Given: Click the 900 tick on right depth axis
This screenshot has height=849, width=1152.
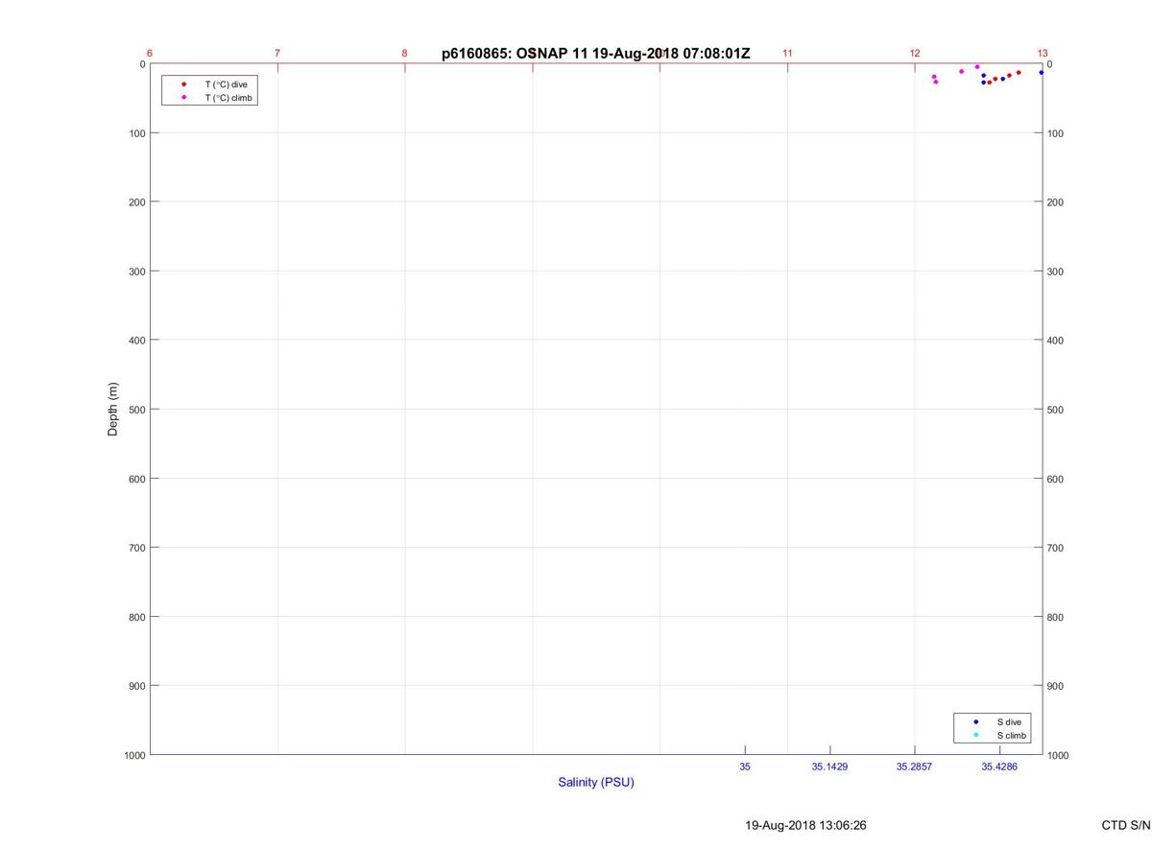Looking at the screenshot, I should point(1056,686).
